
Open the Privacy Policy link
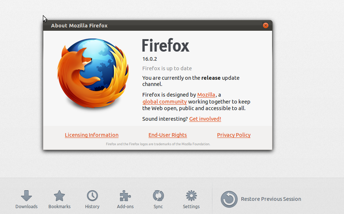(x=234, y=135)
